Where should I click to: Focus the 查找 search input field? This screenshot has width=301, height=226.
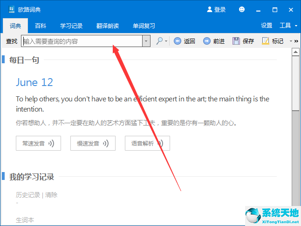tap(82, 41)
